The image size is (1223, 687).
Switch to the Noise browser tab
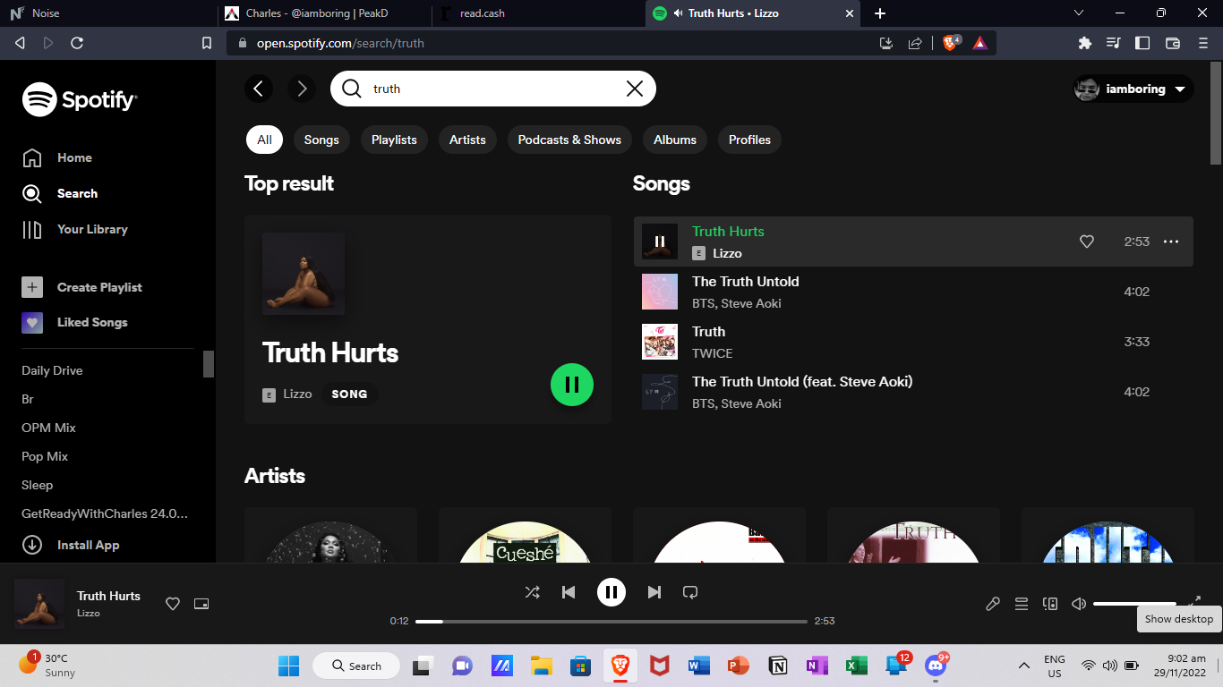(107, 13)
